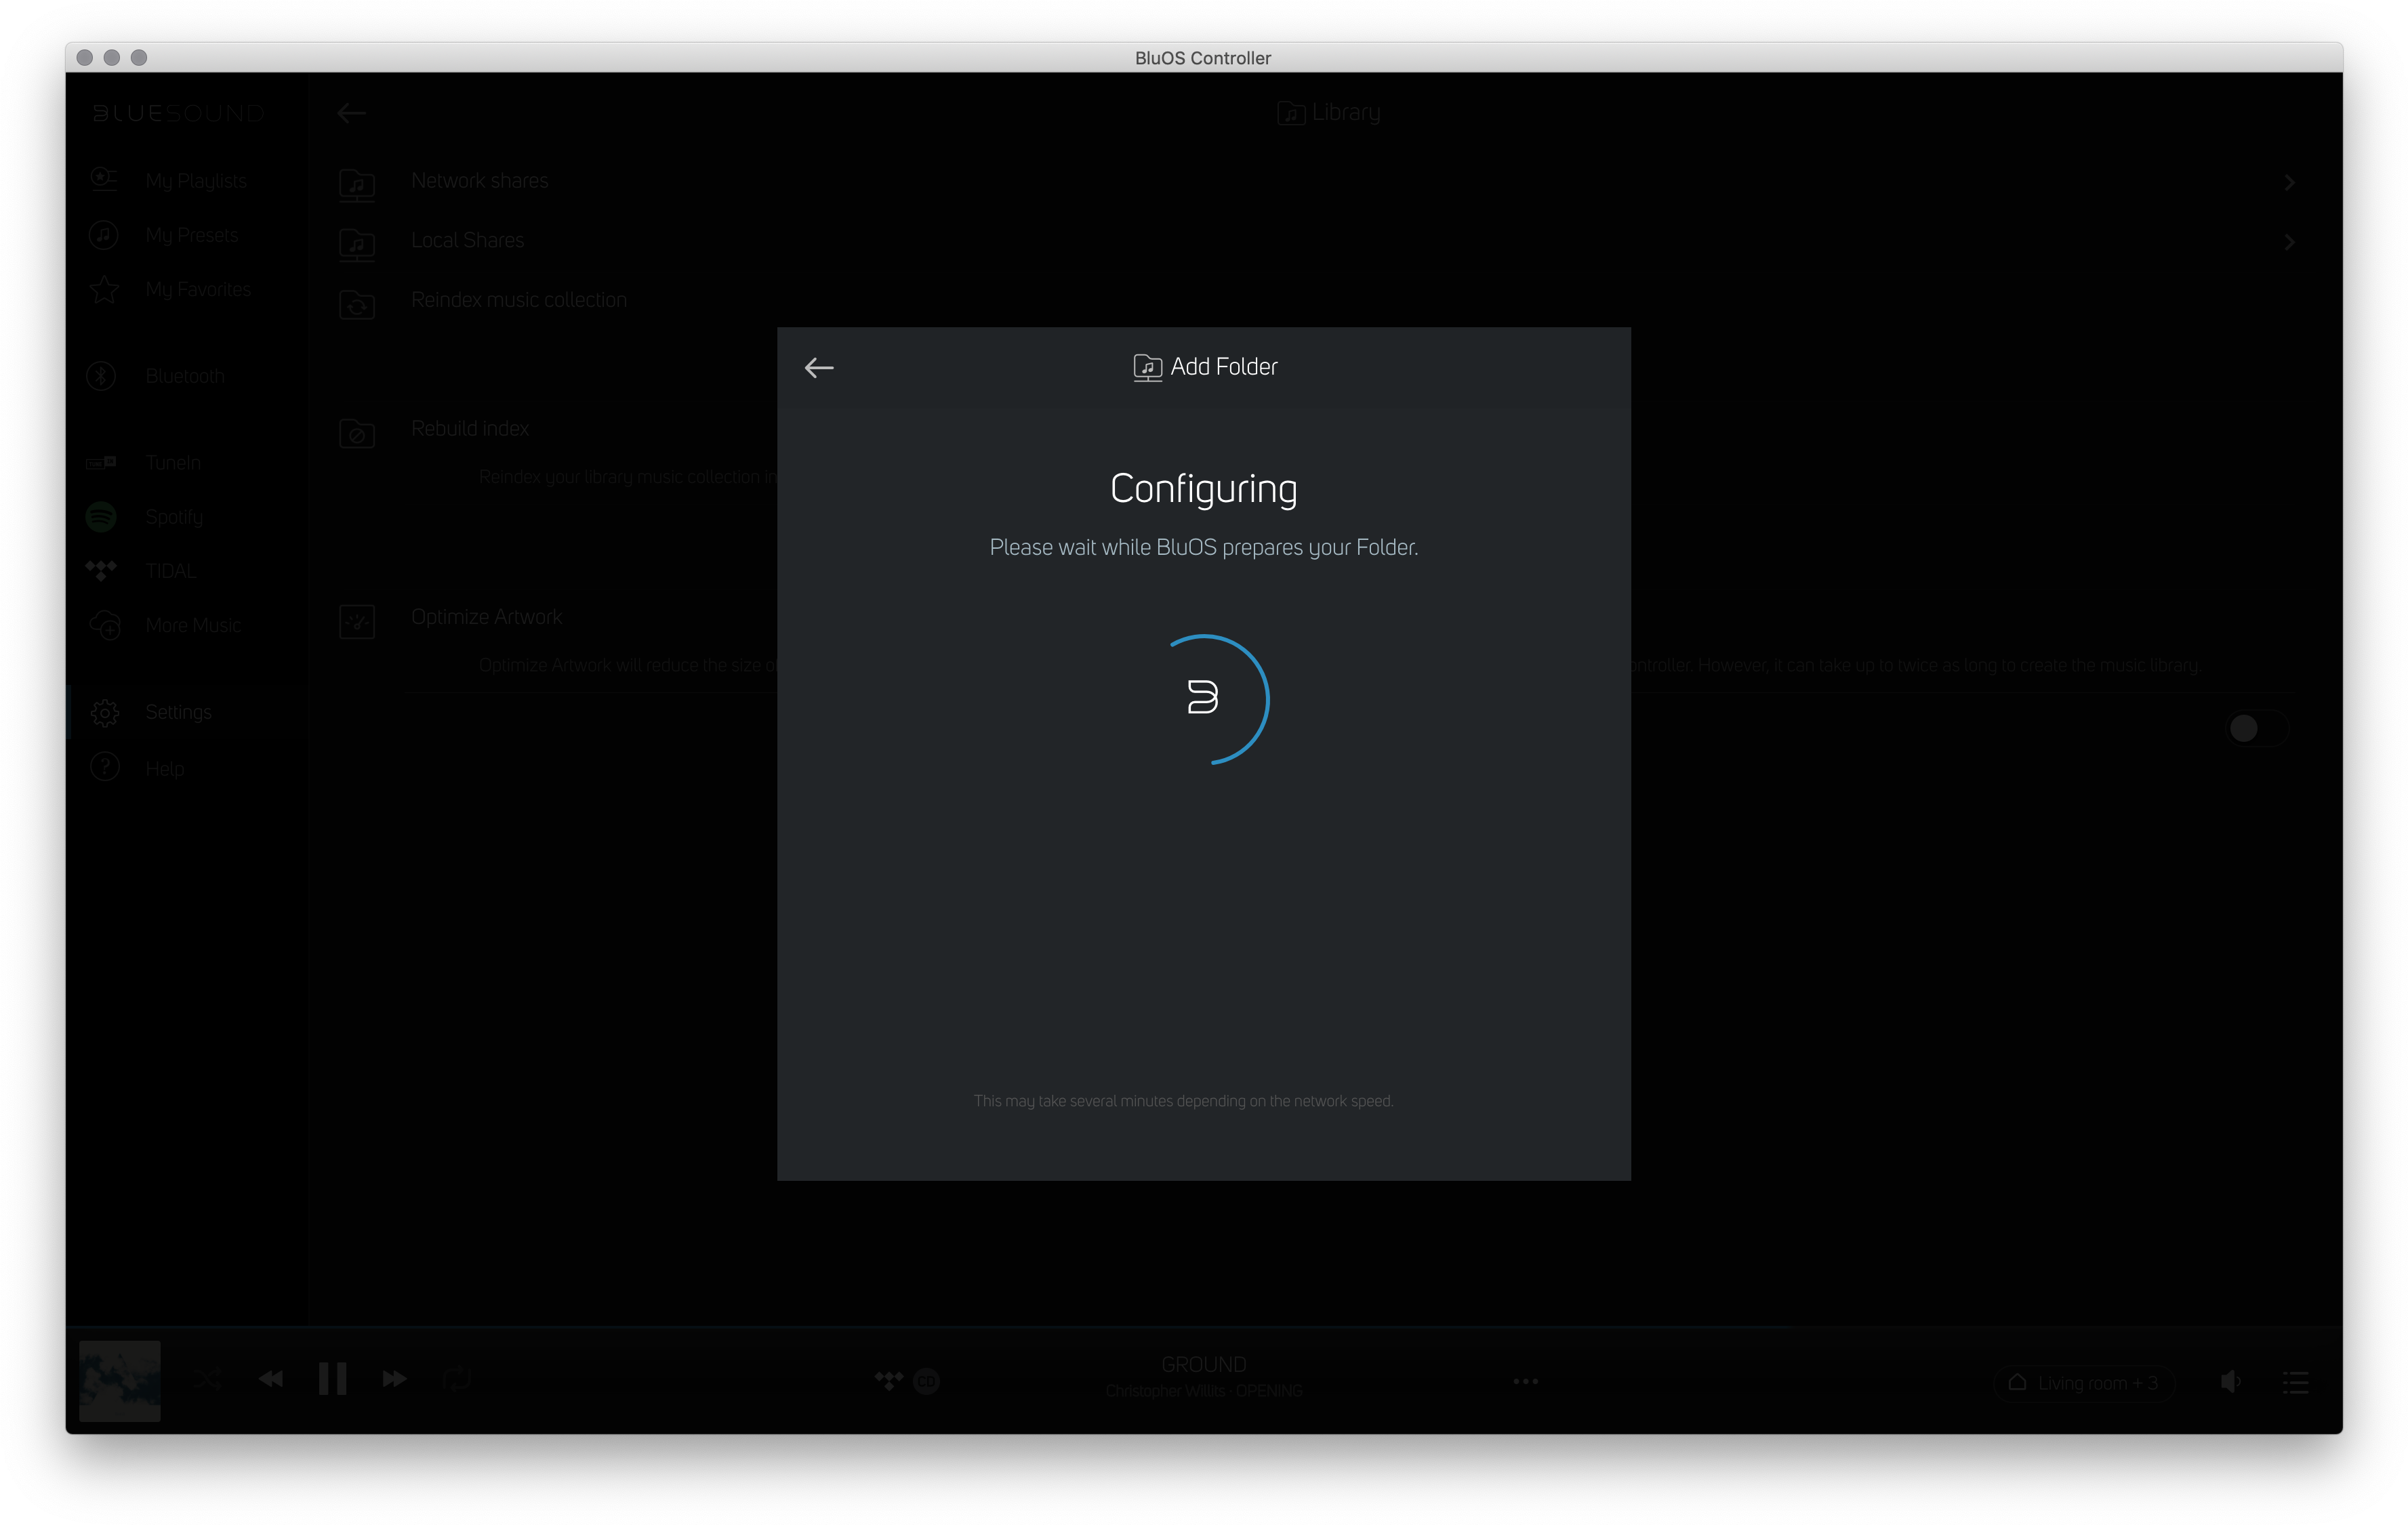Click the BluOS logo in the spinner
Viewport: 2408px width, 1525px height.
[x=1203, y=698]
